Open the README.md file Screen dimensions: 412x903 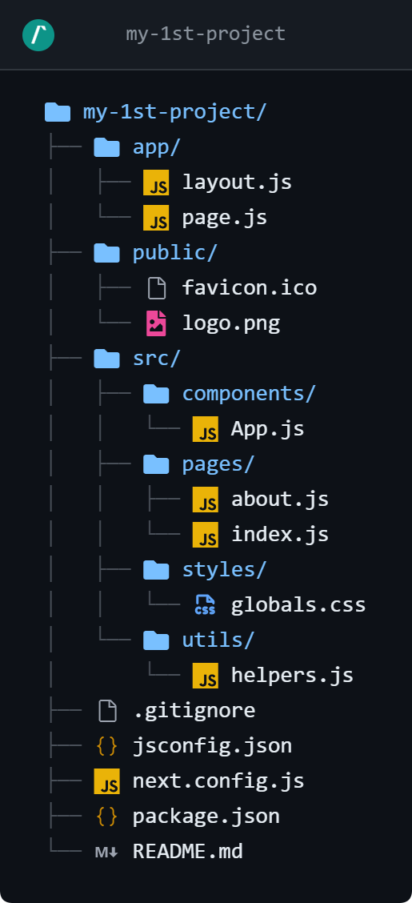point(187,852)
